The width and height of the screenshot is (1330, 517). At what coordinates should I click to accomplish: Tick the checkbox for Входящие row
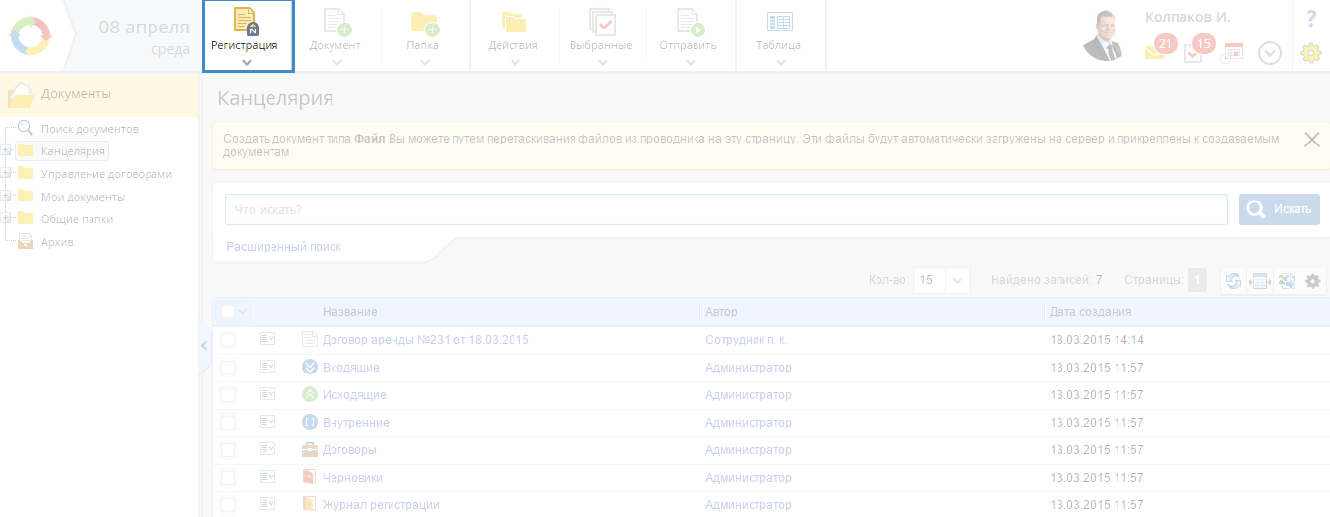click(x=228, y=368)
